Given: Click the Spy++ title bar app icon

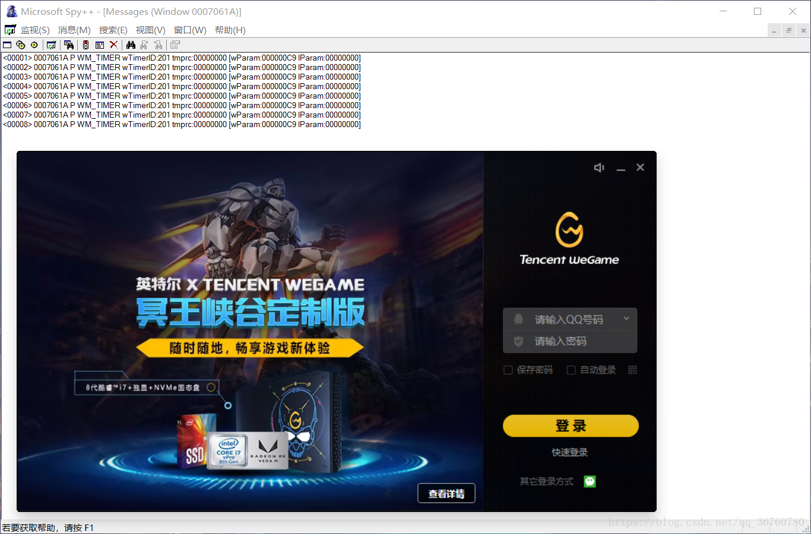Looking at the screenshot, I should [11, 11].
